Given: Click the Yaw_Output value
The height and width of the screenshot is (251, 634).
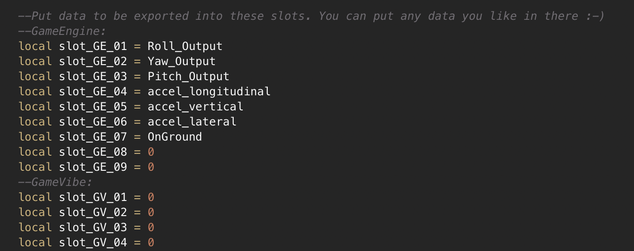Looking at the screenshot, I should pyautogui.click(x=181, y=61).
